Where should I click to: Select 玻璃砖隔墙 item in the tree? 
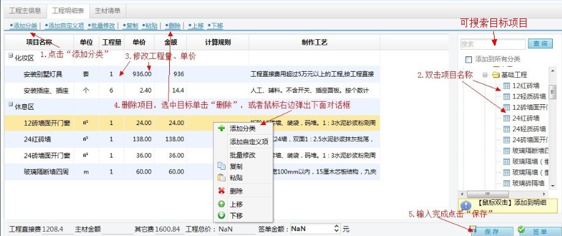pyautogui.click(x=529, y=183)
